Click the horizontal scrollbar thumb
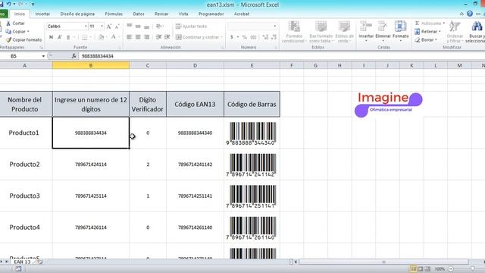Image resolution: width=485 pixels, height=273 pixels. point(383,262)
